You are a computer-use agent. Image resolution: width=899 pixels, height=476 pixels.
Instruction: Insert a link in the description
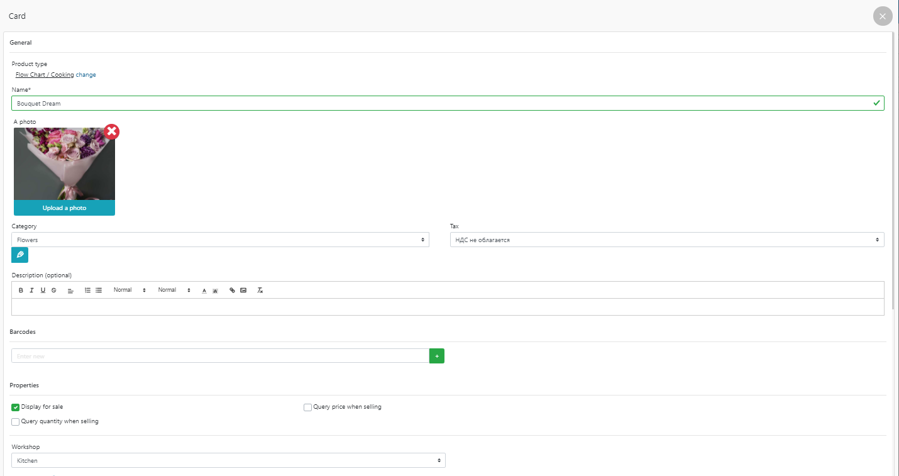click(232, 291)
